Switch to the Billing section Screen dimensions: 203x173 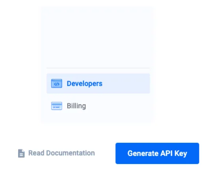tap(98, 106)
